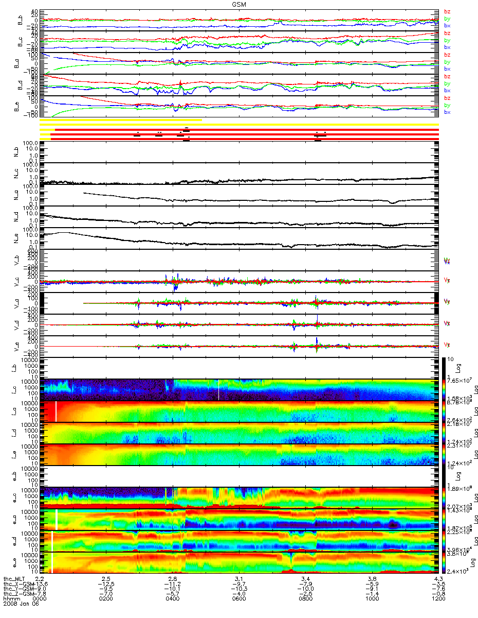This screenshot has width=478, height=618.
Task: Click the MLT value 3.1
Action: [240, 579]
